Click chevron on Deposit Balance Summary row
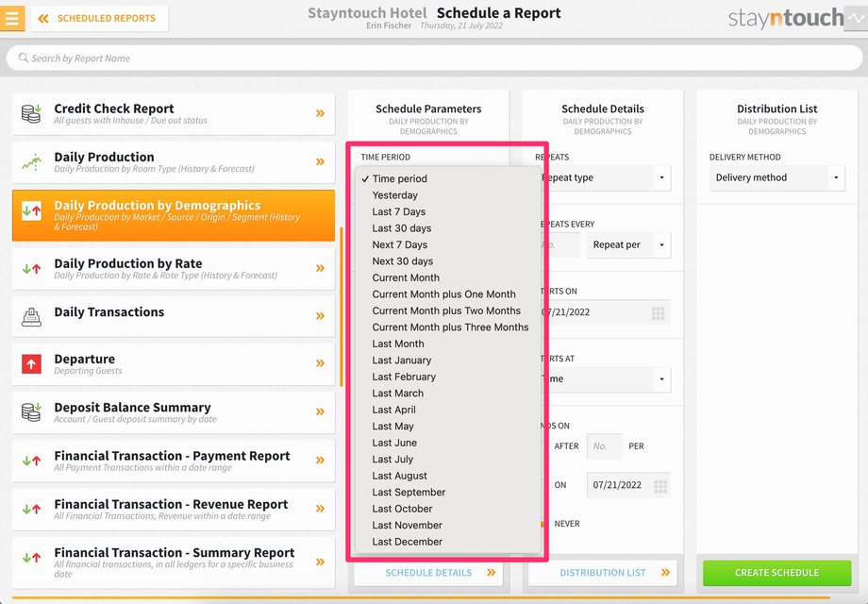The height and width of the screenshot is (604, 868). click(320, 411)
